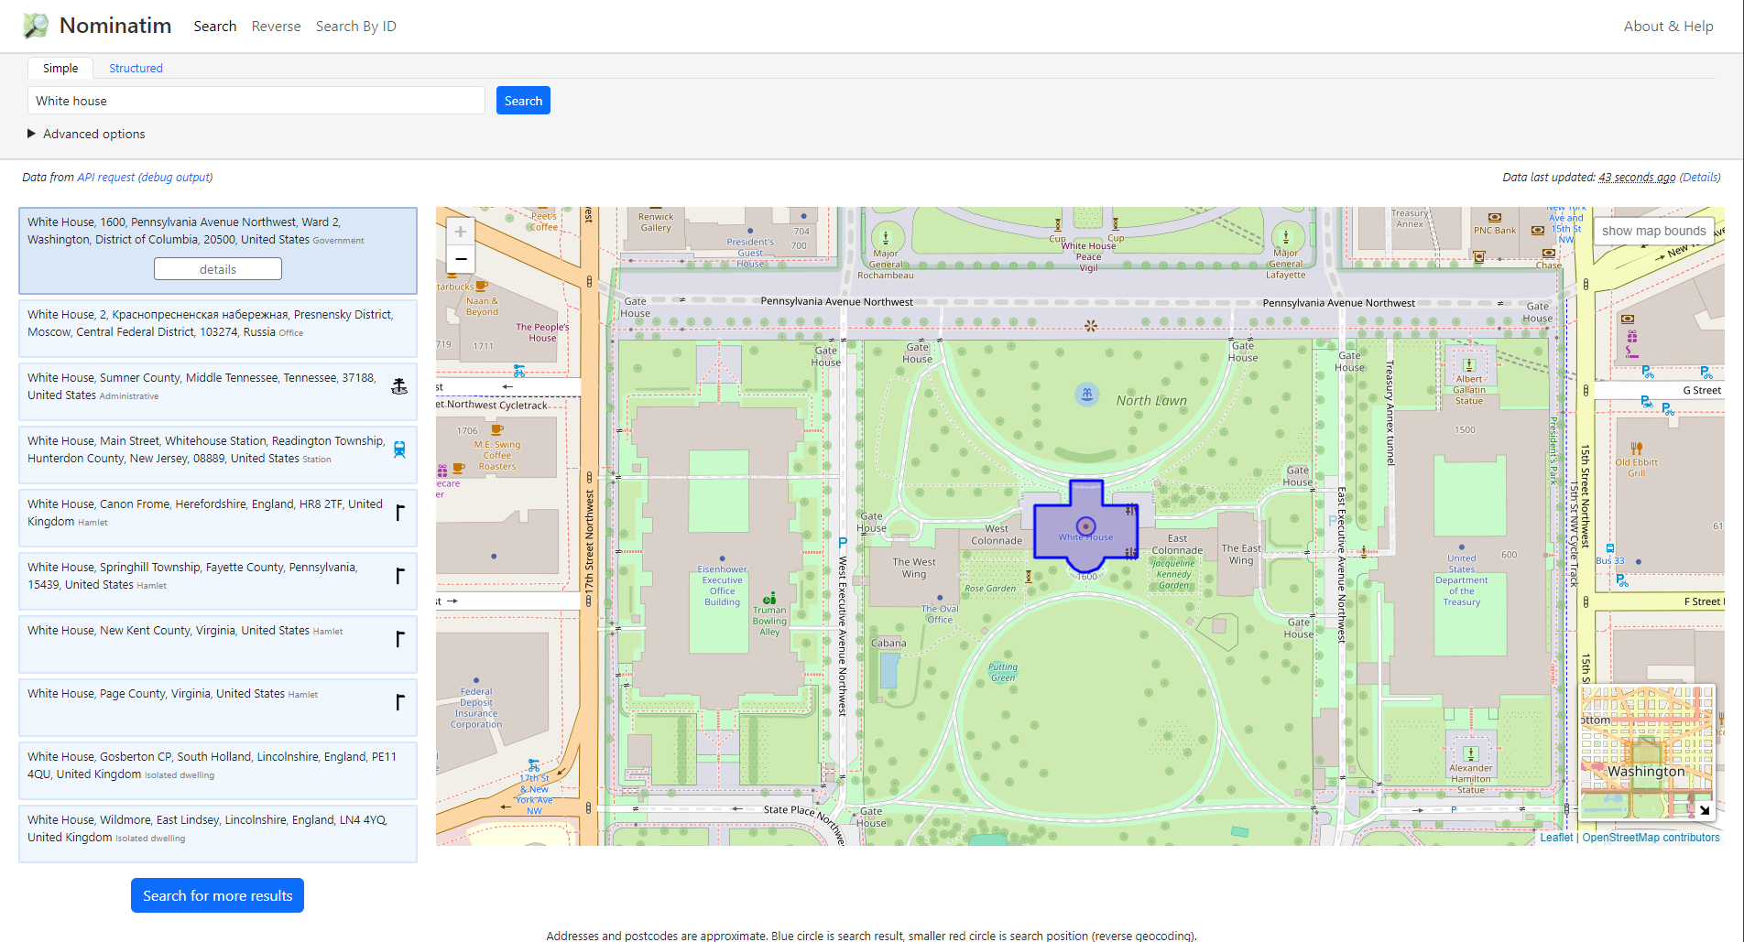Open Search By ID in navigation
This screenshot has width=1744, height=942.
click(355, 27)
